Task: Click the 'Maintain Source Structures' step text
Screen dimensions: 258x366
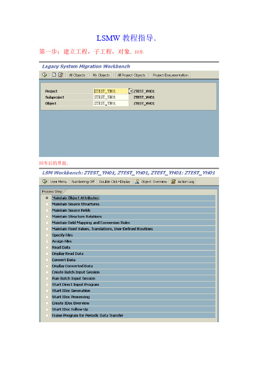Action: [75, 204]
